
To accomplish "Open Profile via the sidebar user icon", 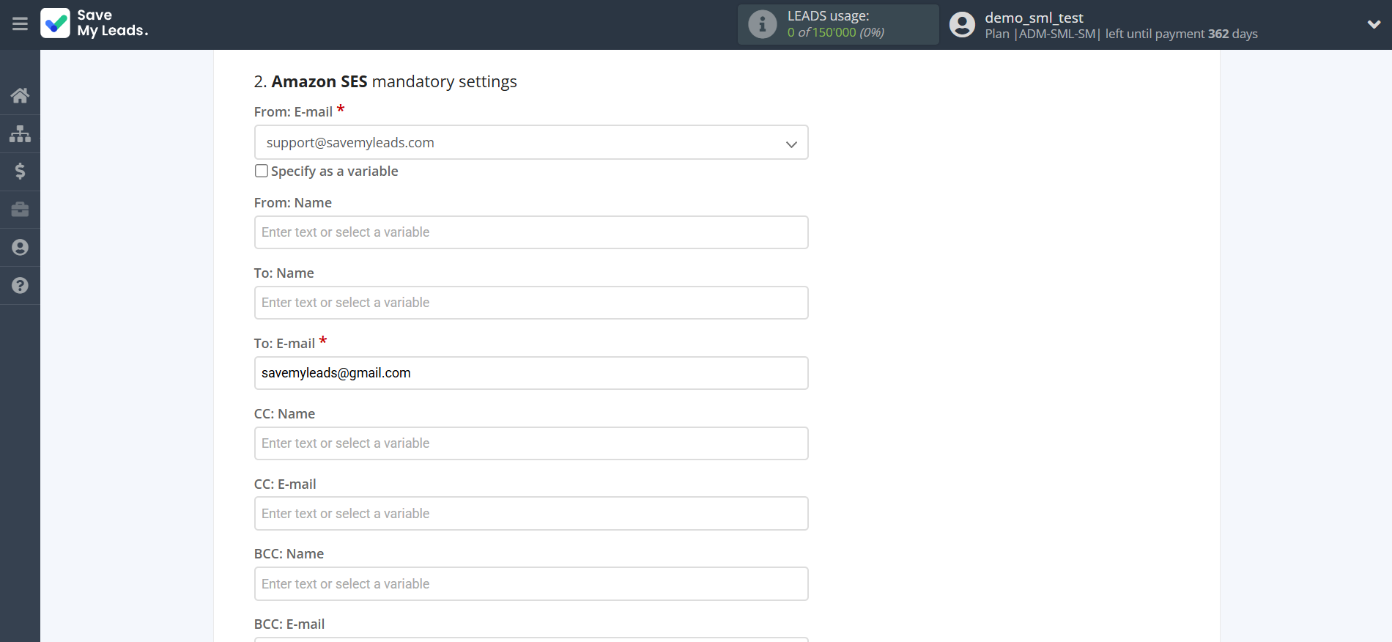I will tap(20, 248).
